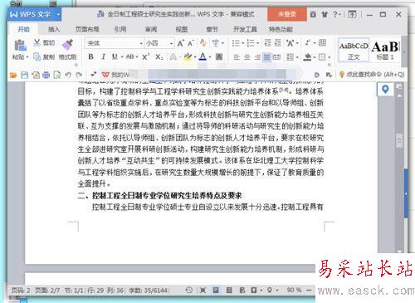Apply distributed alignment
The image size is (415, 303).
click(x=276, y=57)
